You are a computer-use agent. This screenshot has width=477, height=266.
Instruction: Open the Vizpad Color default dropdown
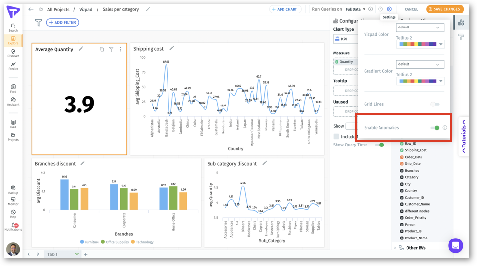point(420,27)
